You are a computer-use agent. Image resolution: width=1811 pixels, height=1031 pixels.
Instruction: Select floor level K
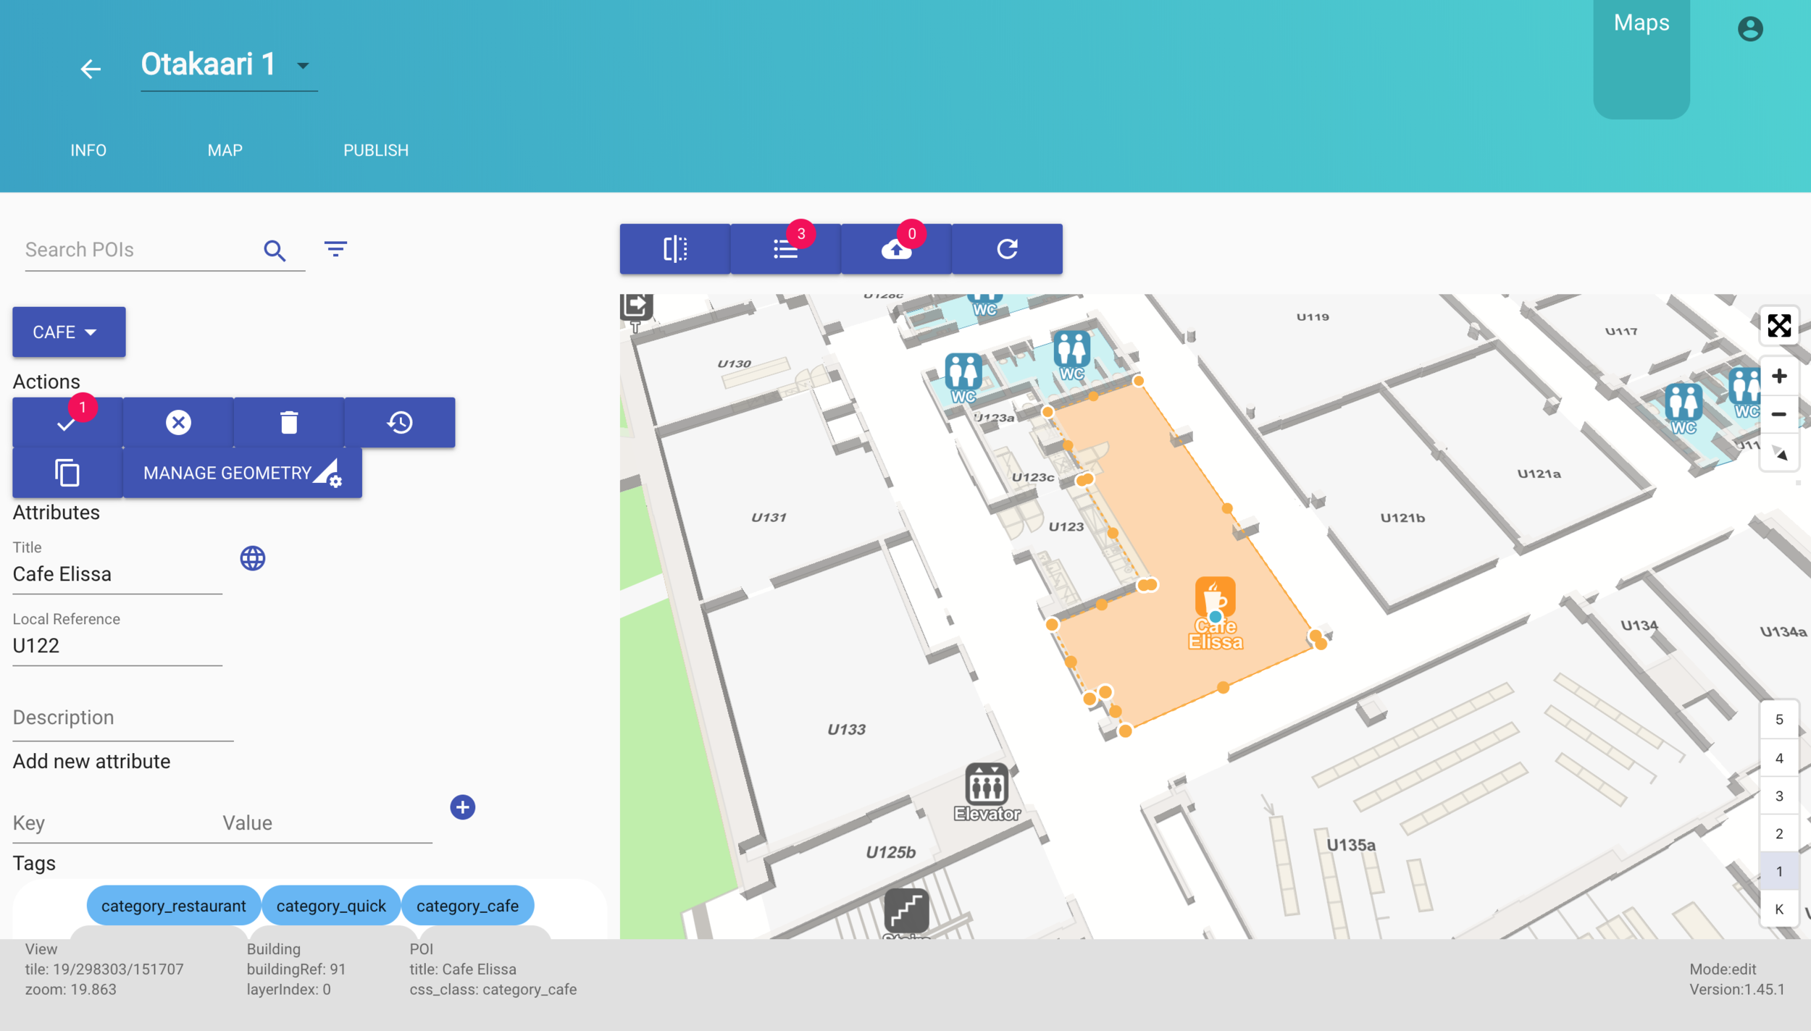tap(1778, 909)
